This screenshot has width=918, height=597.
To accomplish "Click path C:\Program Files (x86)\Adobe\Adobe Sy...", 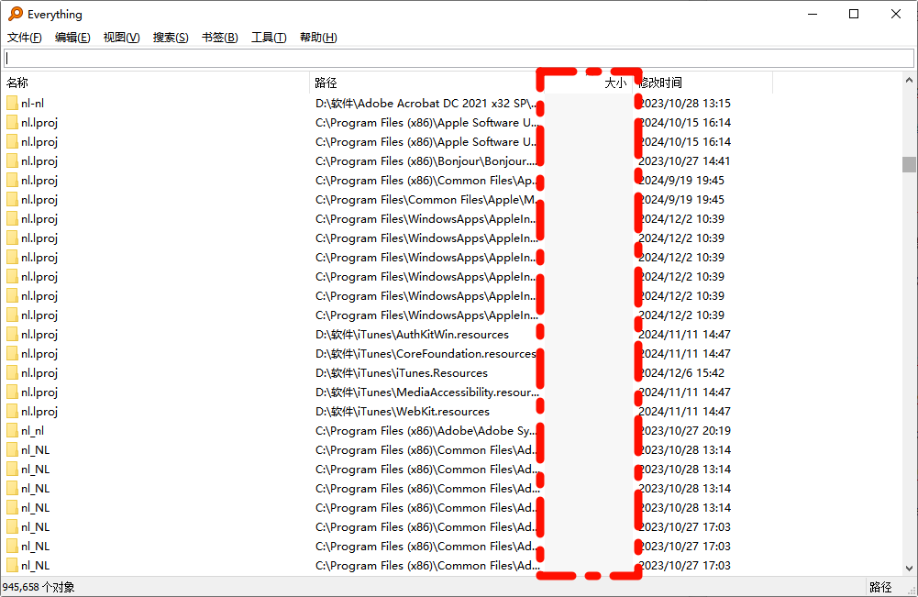I will pos(426,431).
